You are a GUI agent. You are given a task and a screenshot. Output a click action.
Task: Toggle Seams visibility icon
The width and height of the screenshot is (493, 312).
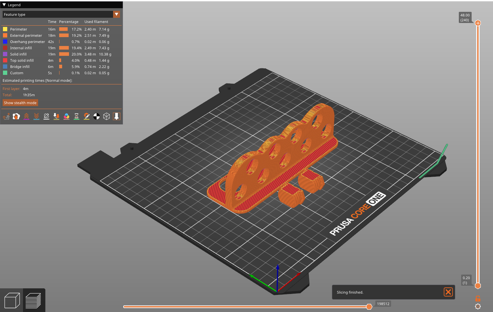click(46, 116)
